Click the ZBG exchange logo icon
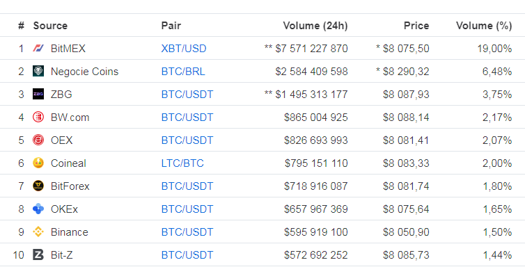Image resolution: width=525 pixels, height=267 pixels. tap(38, 95)
